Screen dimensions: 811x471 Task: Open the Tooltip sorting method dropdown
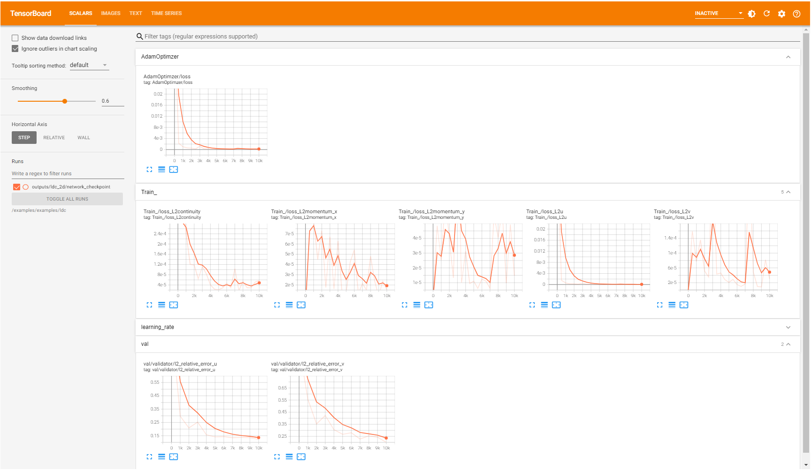point(89,65)
